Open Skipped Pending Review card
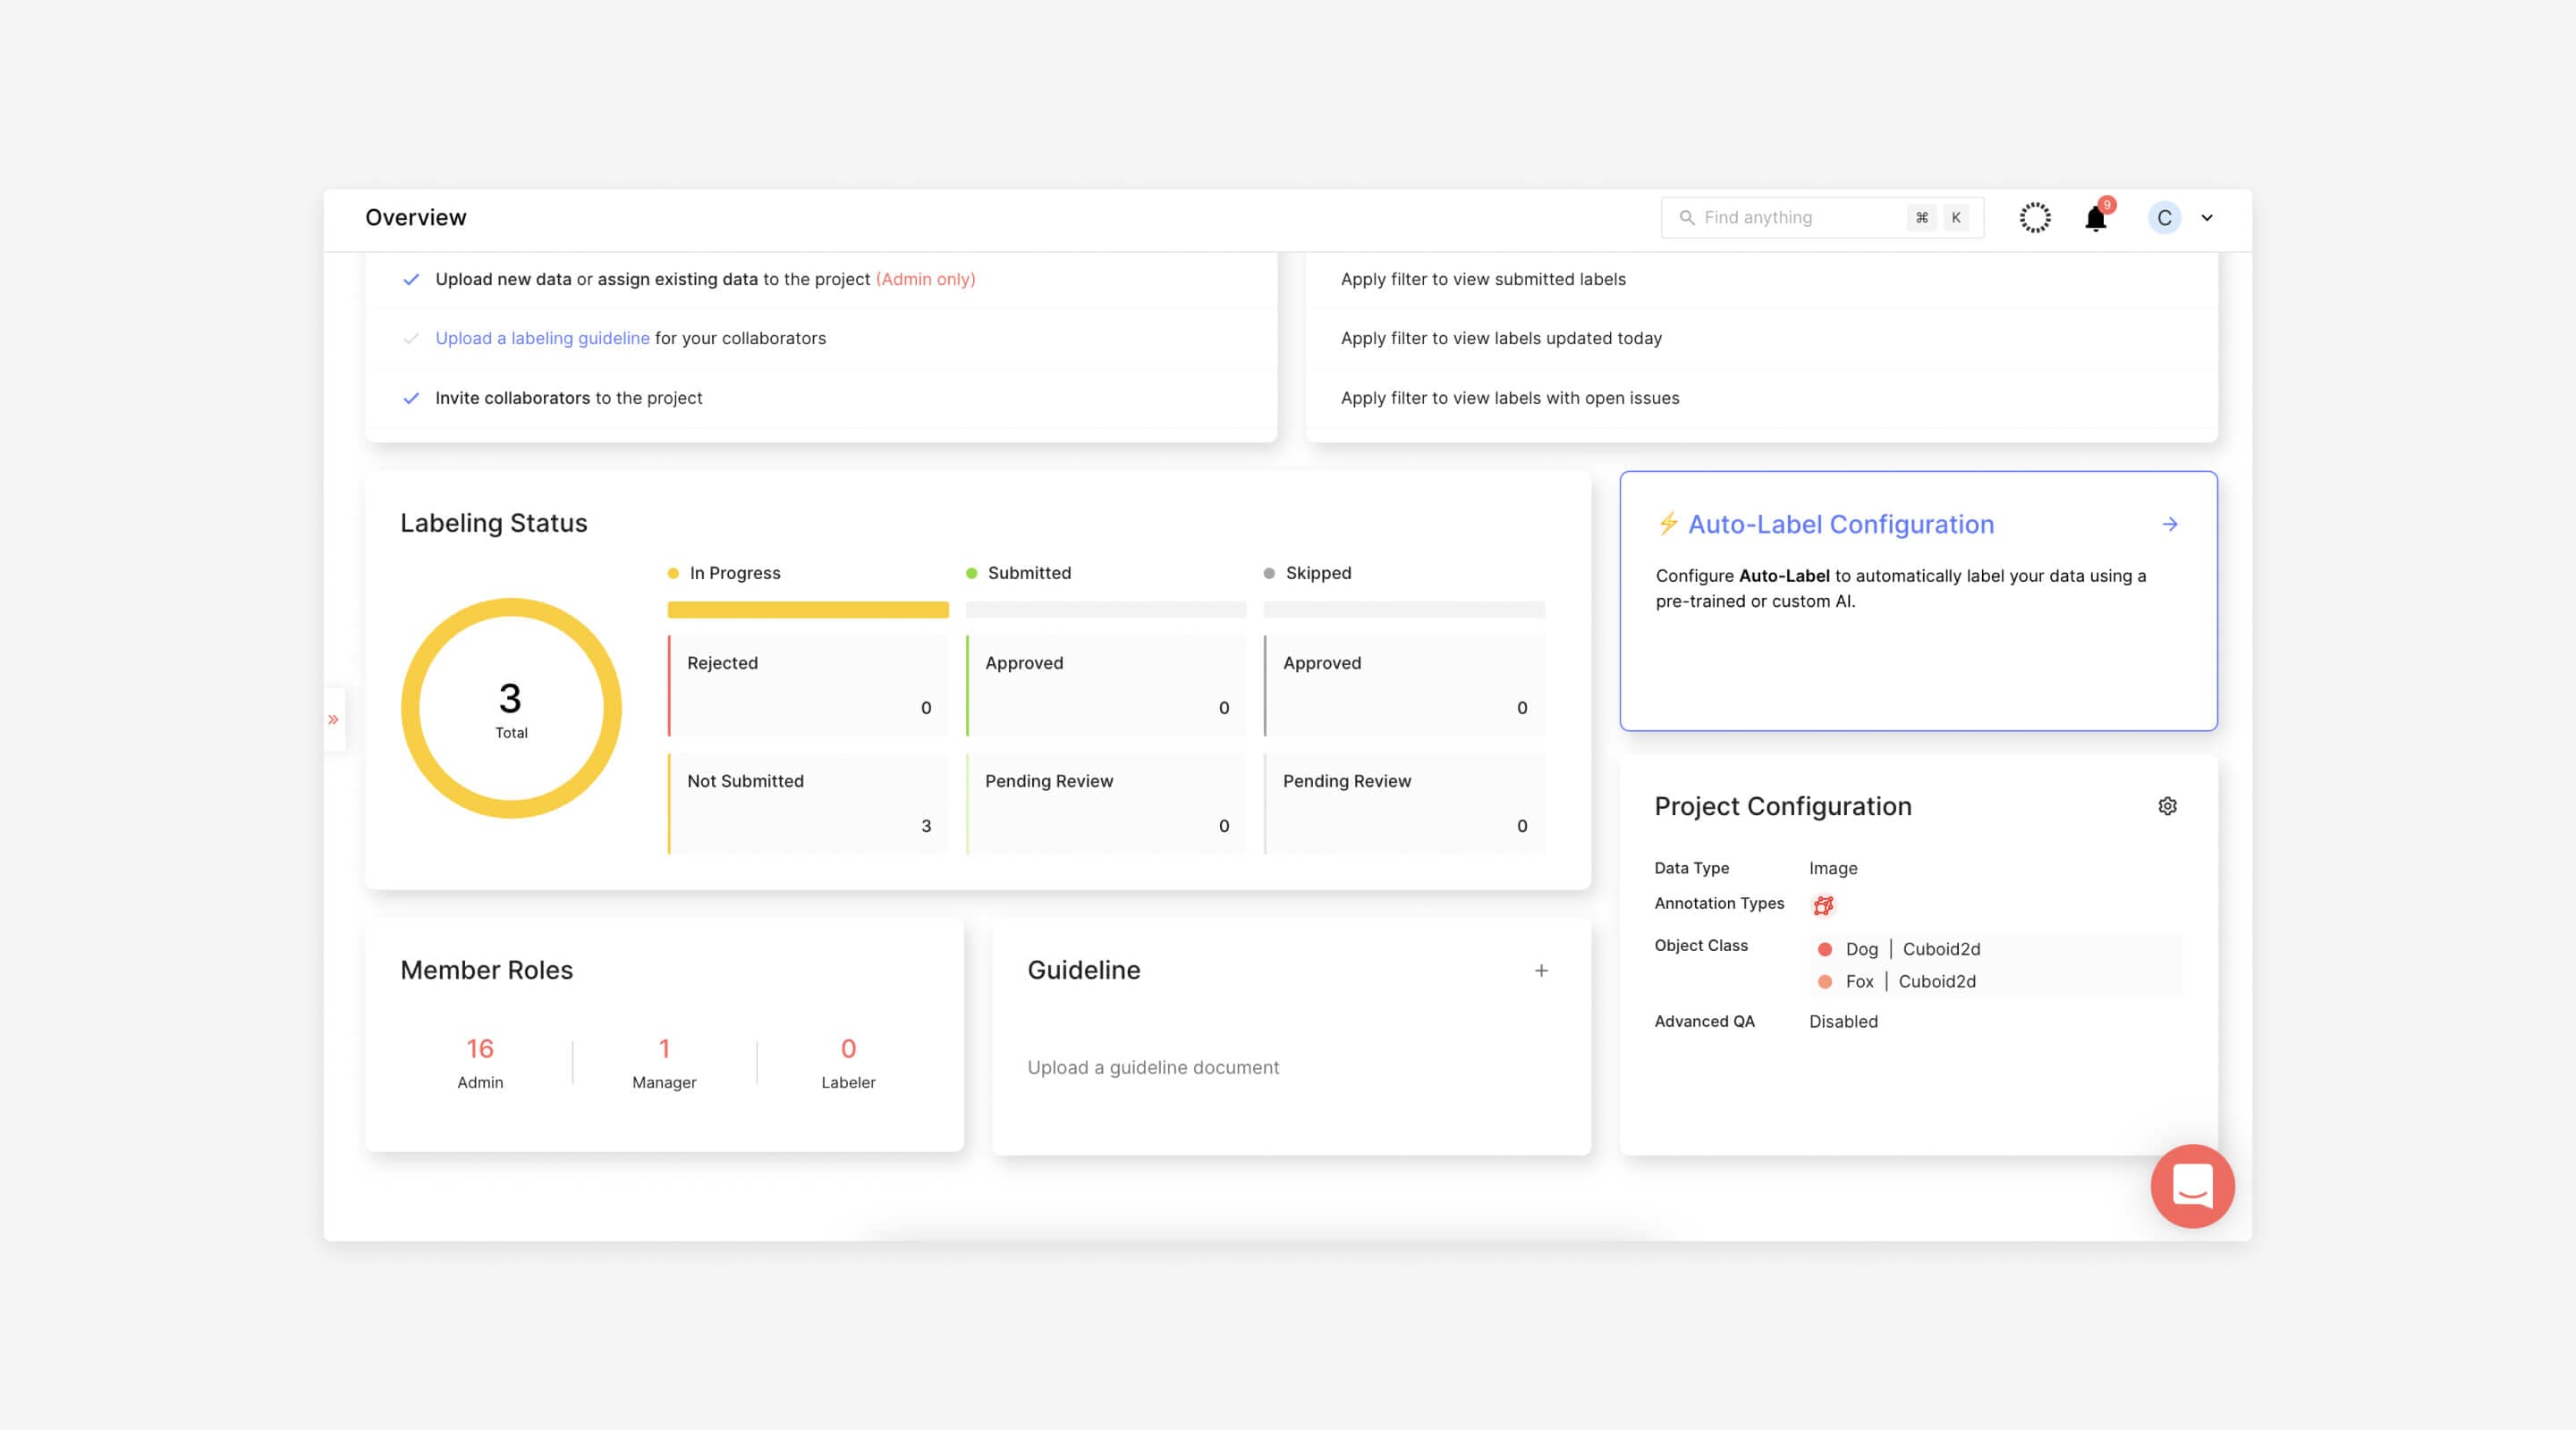The width and height of the screenshot is (2576, 1430). click(x=1404, y=804)
